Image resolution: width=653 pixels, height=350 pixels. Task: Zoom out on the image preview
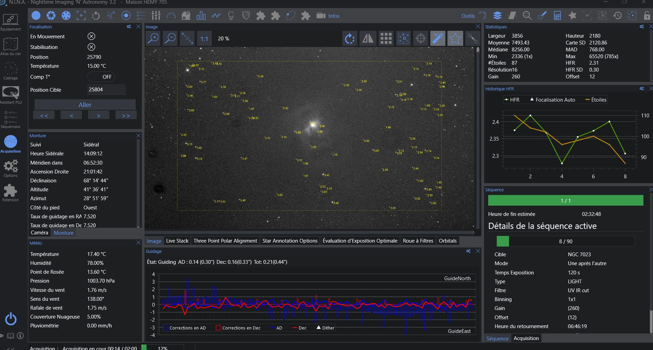click(x=170, y=38)
